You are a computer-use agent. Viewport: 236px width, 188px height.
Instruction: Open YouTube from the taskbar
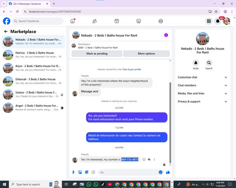(110, 184)
